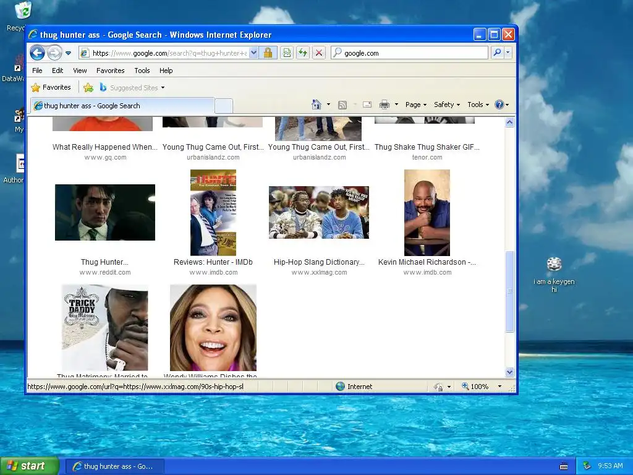Open the Tools menu in menu bar
This screenshot has width=633, height=475.
(142, 71)
